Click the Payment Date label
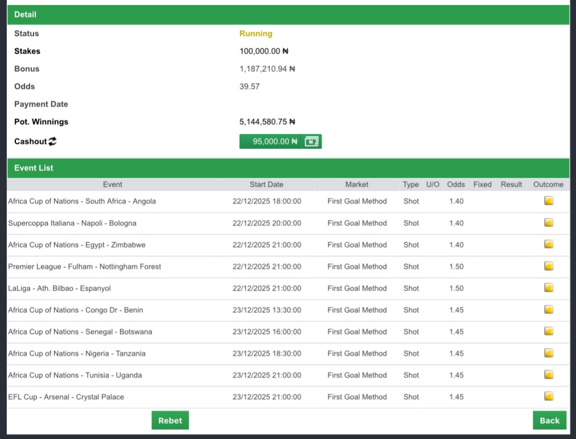This screenshot has height=439, width=576. (x=41, y=104)
